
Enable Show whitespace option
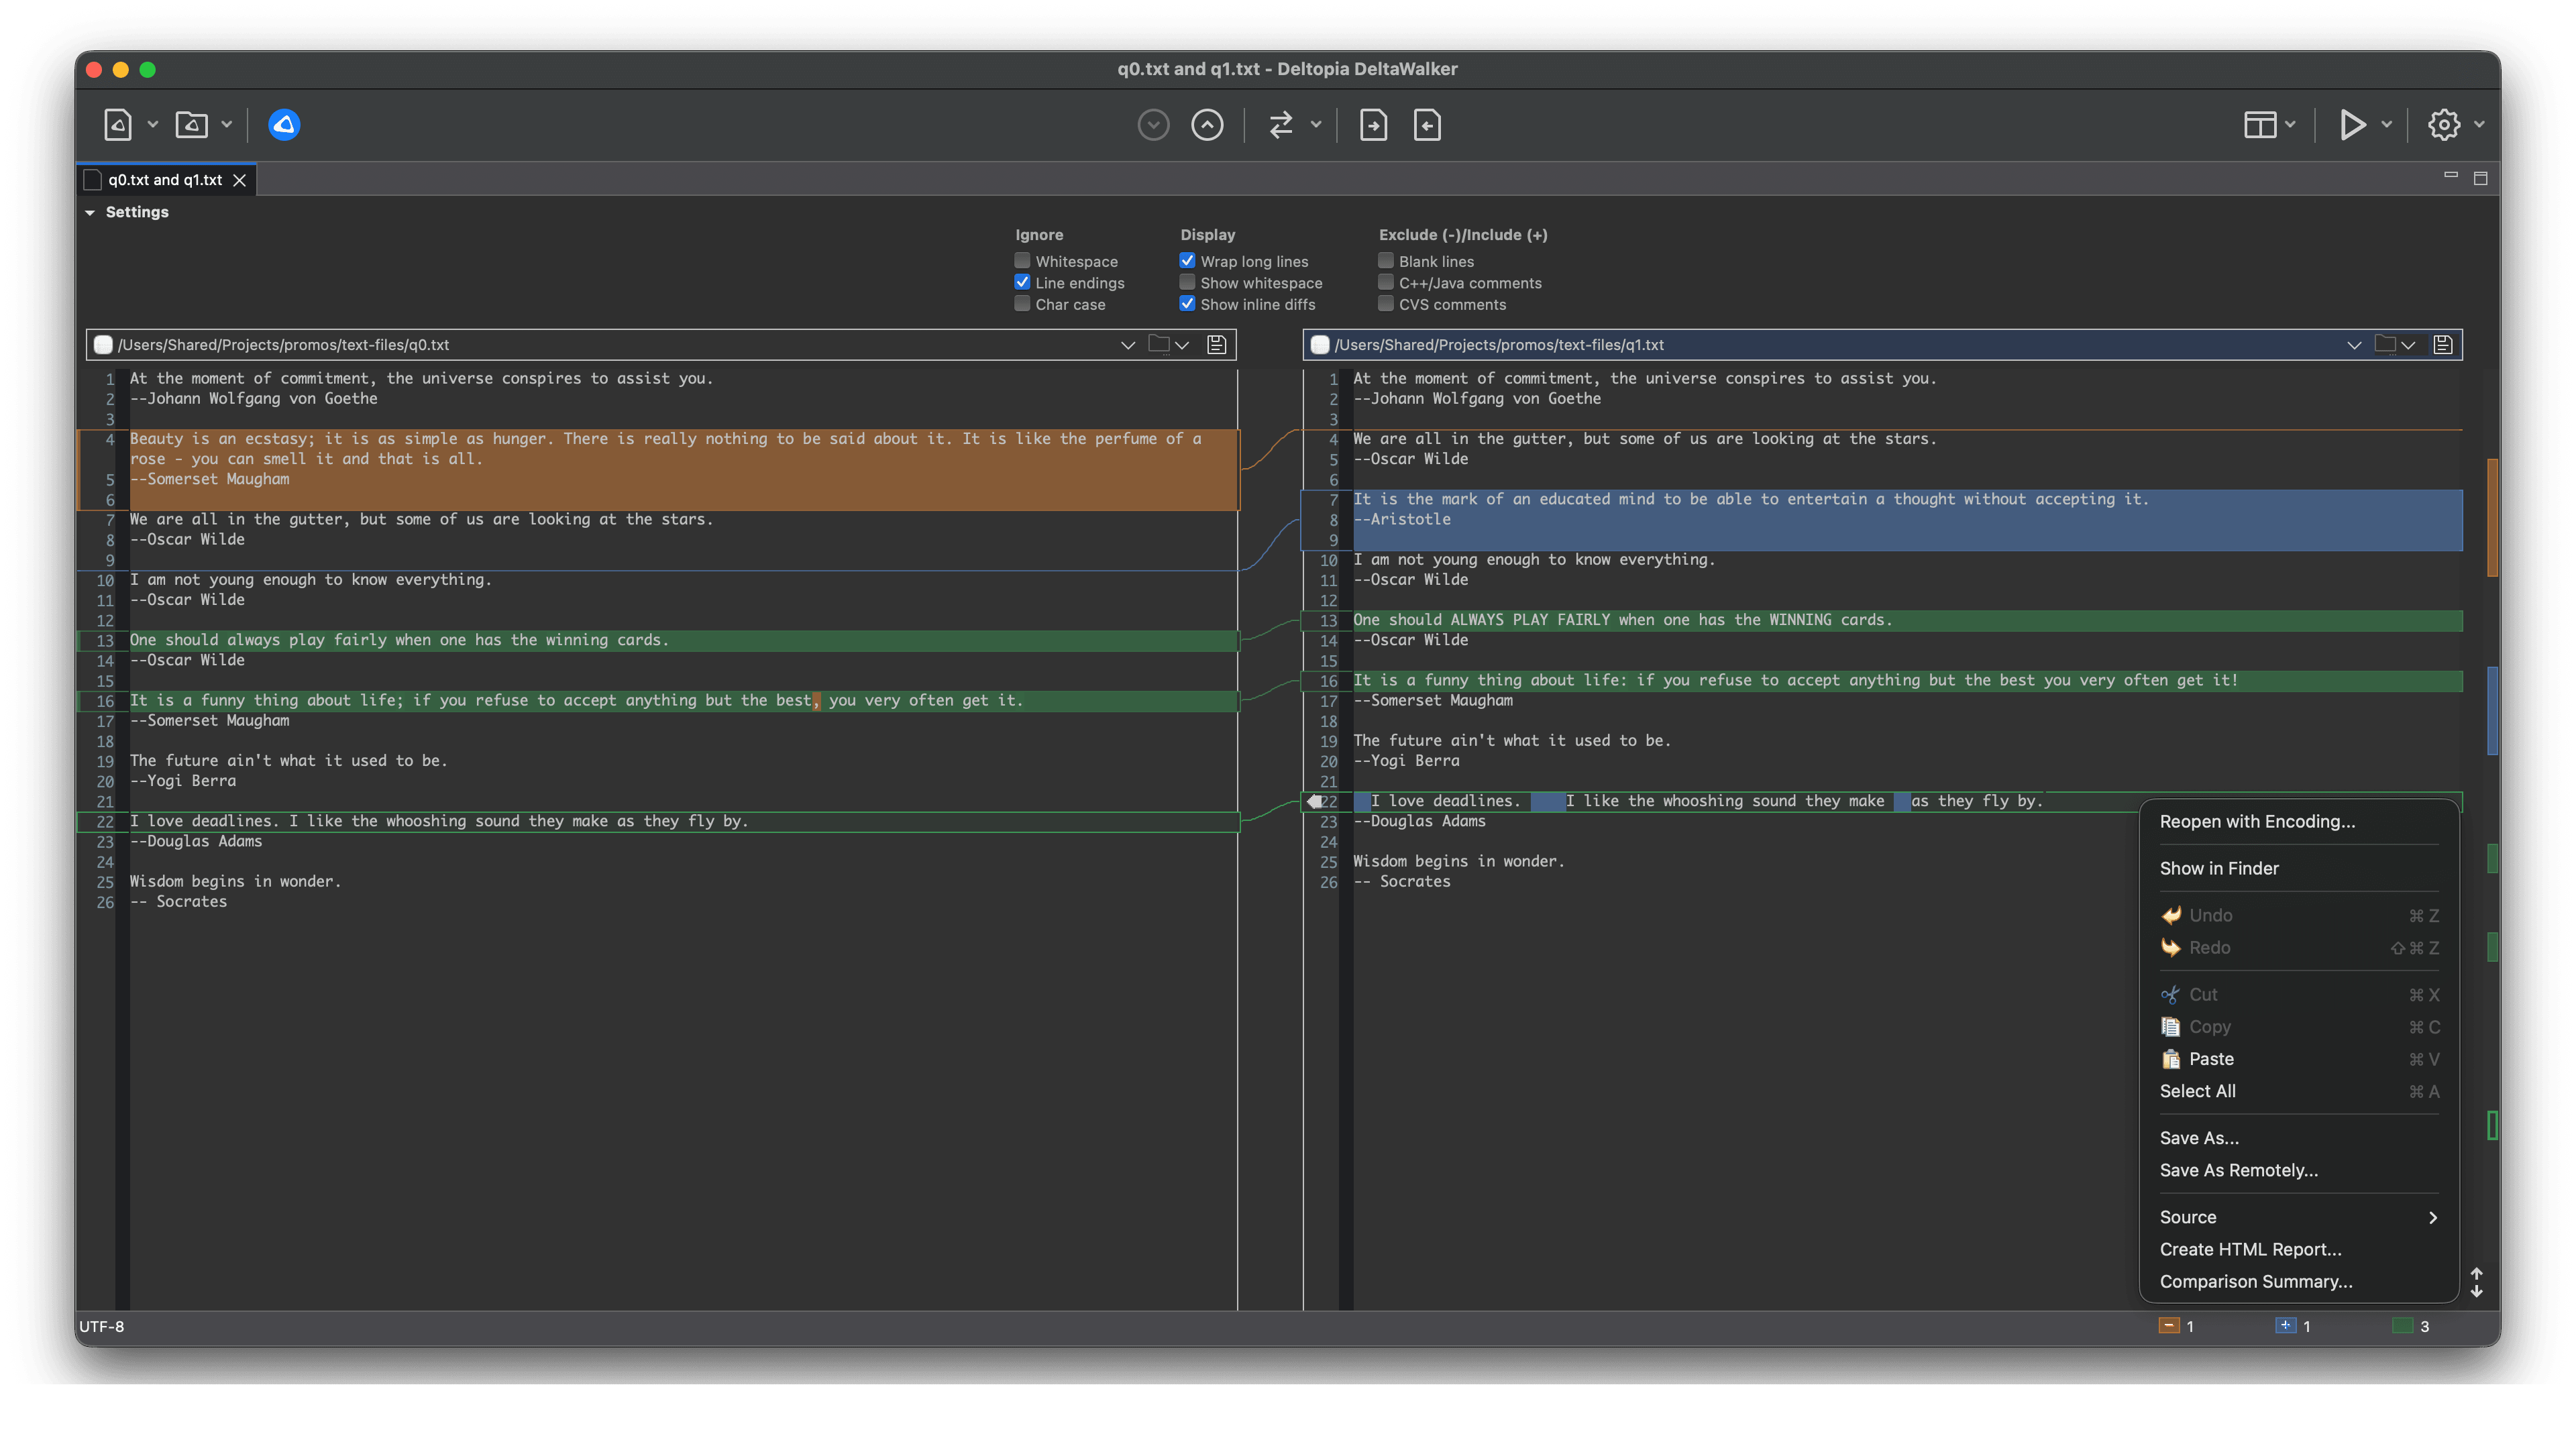tap(1187, 283)
